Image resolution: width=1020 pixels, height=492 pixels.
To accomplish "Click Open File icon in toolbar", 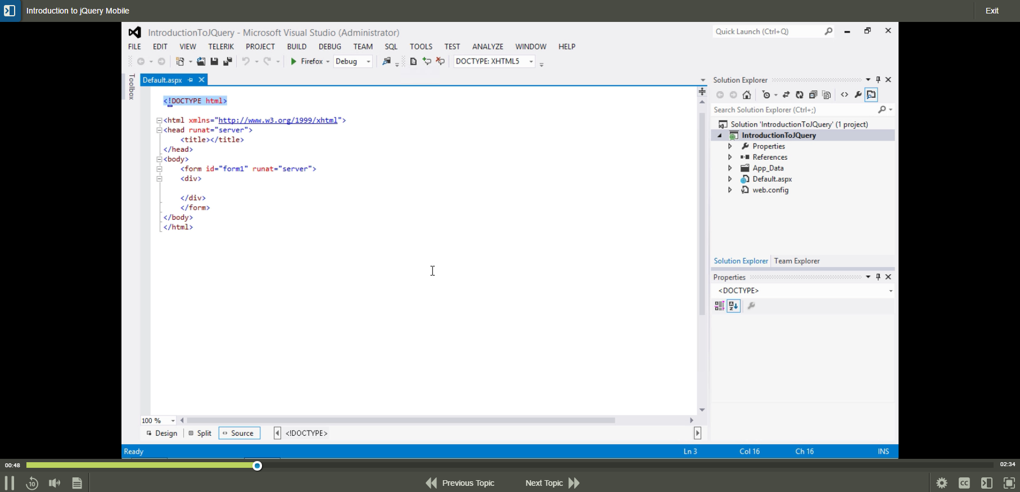I will (201, 61).
